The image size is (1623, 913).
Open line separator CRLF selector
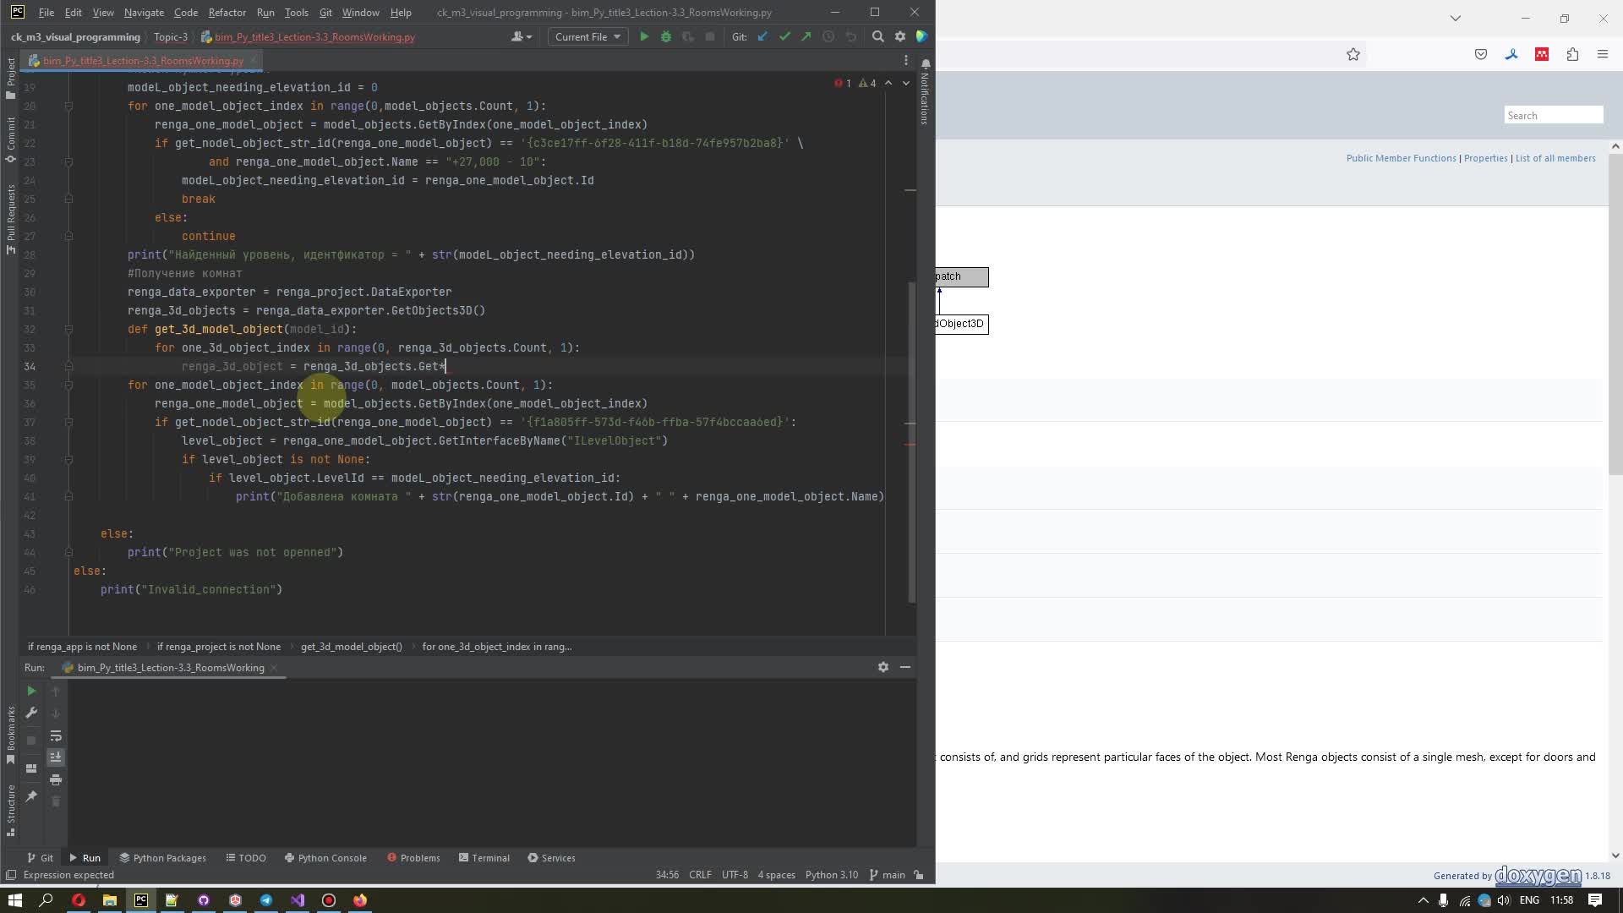[x=700, y=875]
